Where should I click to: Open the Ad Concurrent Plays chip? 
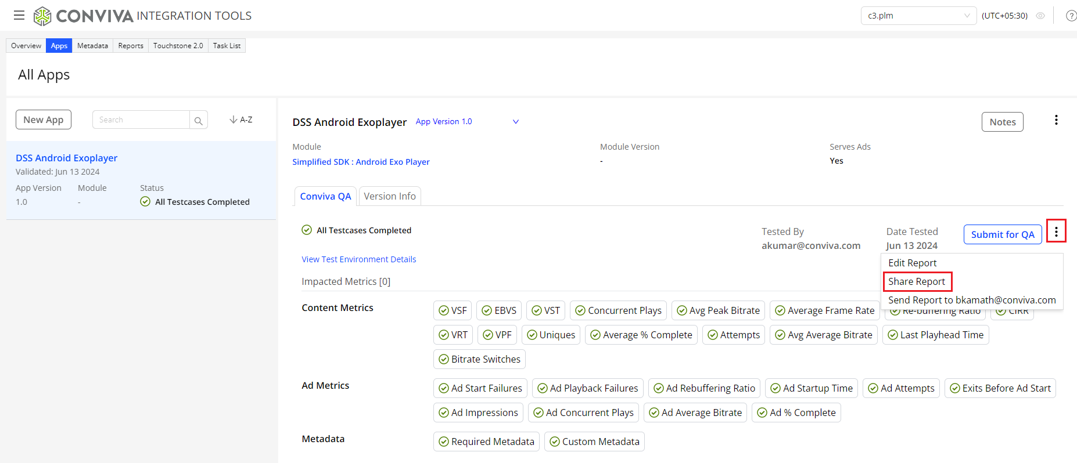point(583,413)
